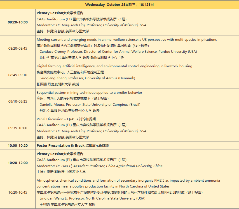Click the first Plenary Session heading at 08:20
Image resolution: width=239 pixels, height=209 pixels.
pos(60,13)
